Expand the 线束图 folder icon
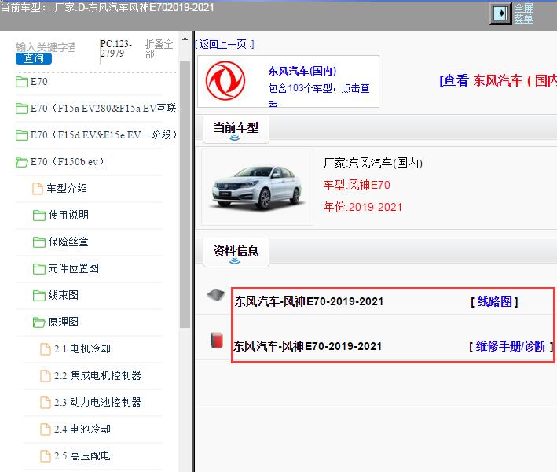The width and height of the screenshot is (557, 472). pos(38,295)
